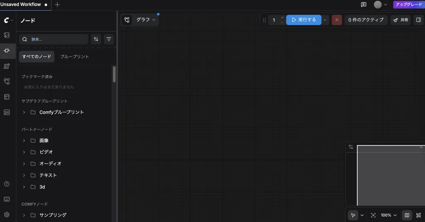Open the filter icon beside node search
The image size is (425, 222).
point(109,39)
